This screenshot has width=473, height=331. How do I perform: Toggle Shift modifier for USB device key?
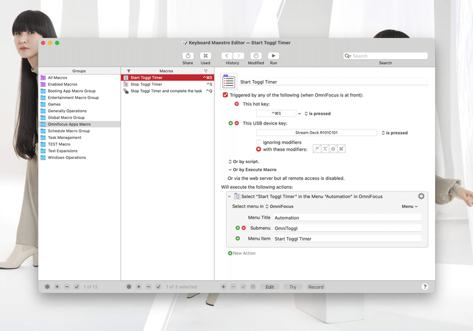coord(333,149)
